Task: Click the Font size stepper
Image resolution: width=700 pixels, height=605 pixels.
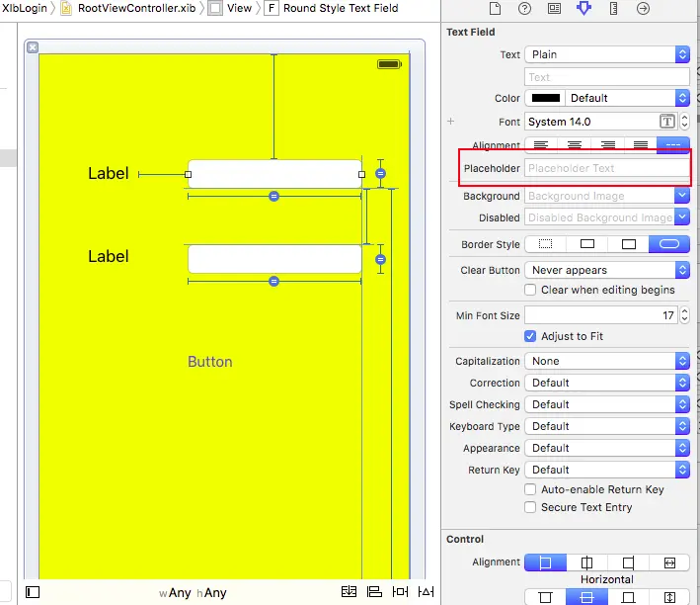Action: (x=684, y=122)
